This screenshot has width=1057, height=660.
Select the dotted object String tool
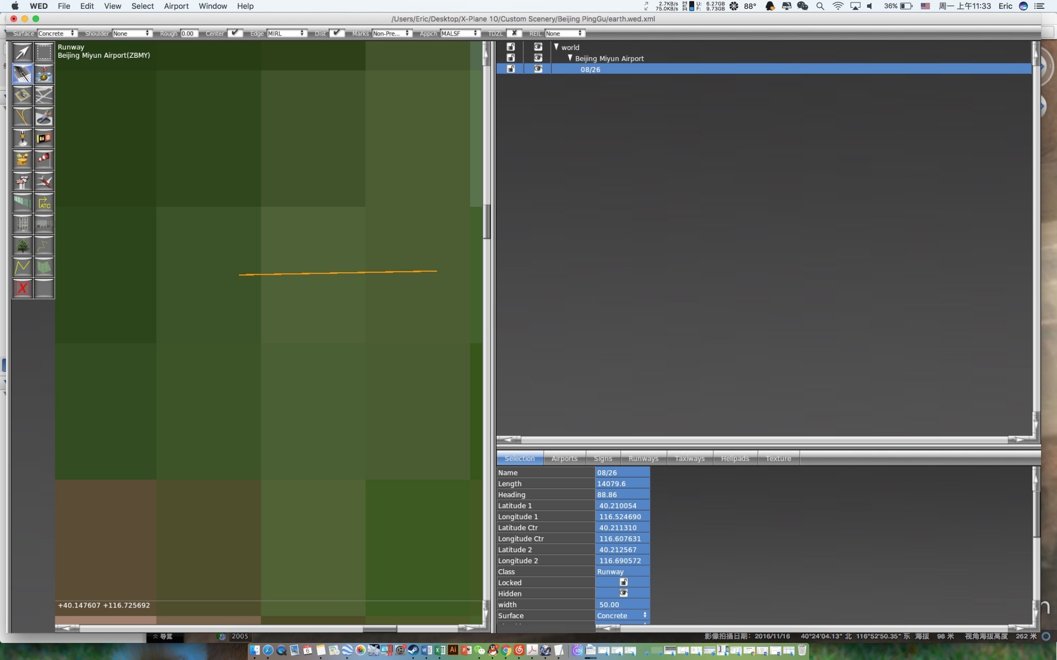point(44,246)
